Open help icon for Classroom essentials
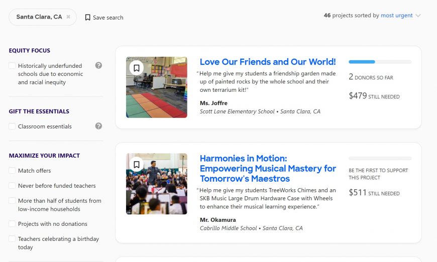Screen dimensions: 437x262 tap(98, 126)
